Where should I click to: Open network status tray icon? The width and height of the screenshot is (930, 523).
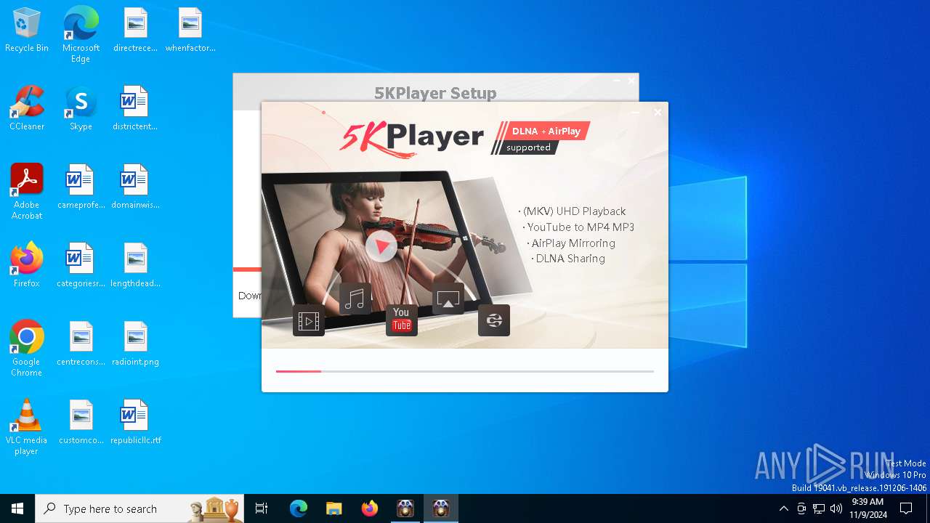pos(819,508)
